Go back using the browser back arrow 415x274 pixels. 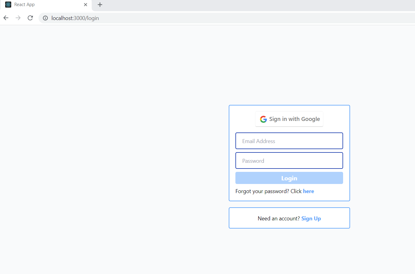pyautogui.click(x=6, y=18)
